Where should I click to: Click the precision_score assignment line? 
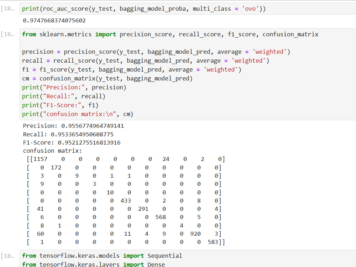point(156,52)
